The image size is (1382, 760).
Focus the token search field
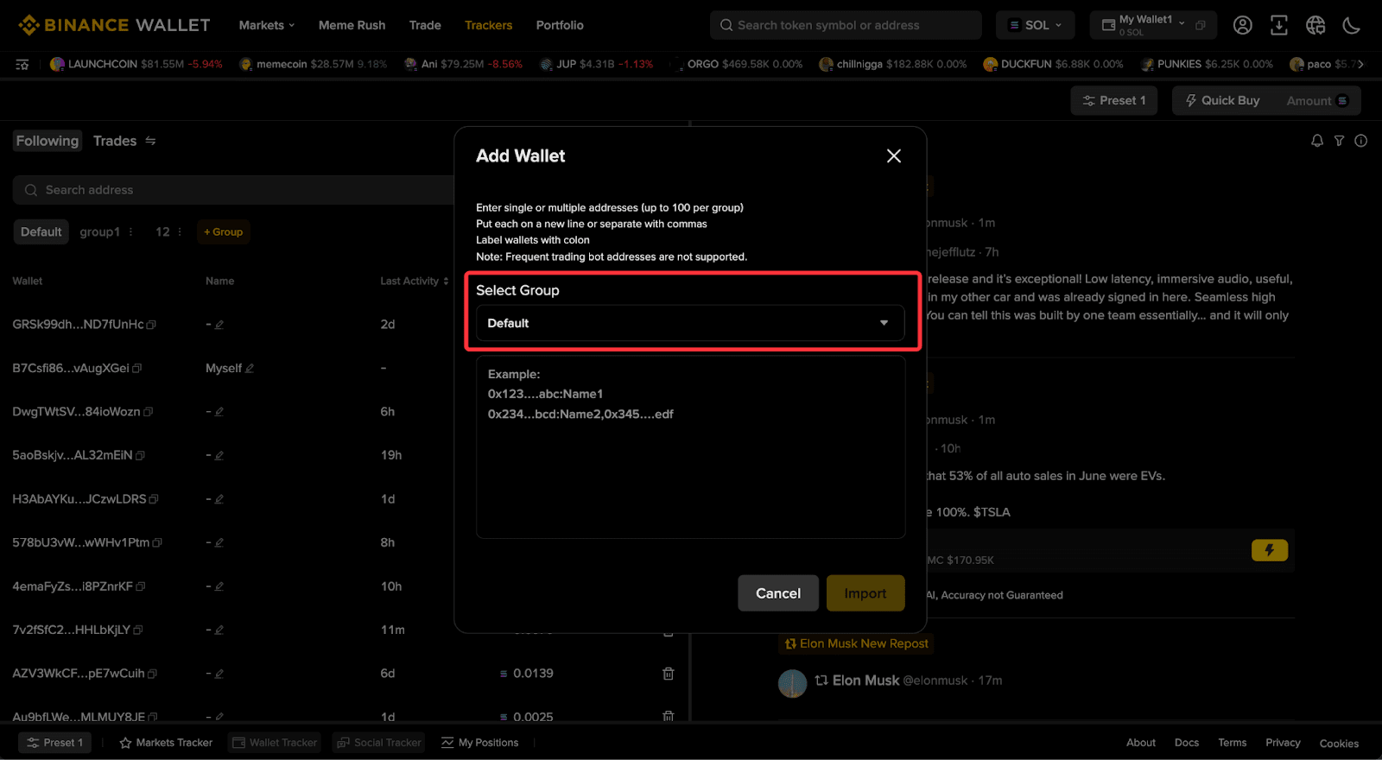[846, 25]
